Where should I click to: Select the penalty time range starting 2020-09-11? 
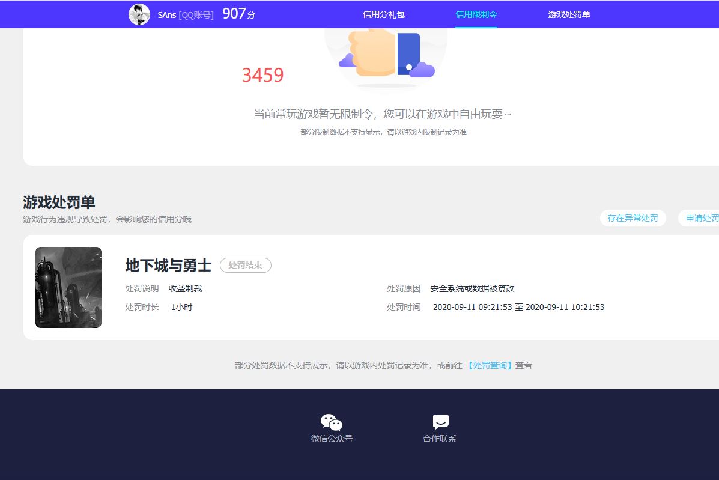click(x=519, y=307)
